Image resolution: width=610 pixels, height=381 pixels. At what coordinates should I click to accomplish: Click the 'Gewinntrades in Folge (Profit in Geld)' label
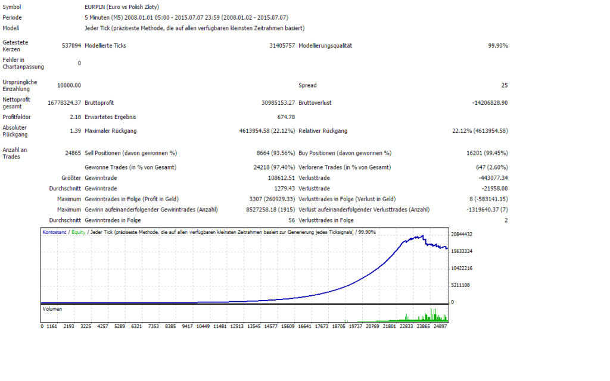[x=132, y=199]
